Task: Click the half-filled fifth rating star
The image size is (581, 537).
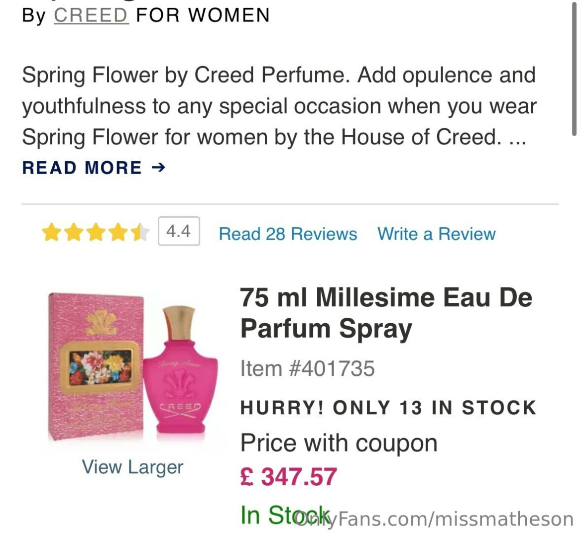Action: pyautogui.click(x=140, y=232)
